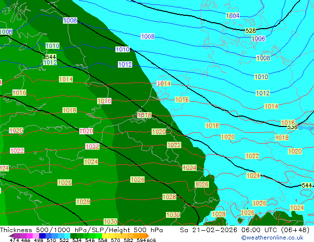Select the 1010 label above the 544 label
The width and height of the screenshot is (314, 242).
52,46
